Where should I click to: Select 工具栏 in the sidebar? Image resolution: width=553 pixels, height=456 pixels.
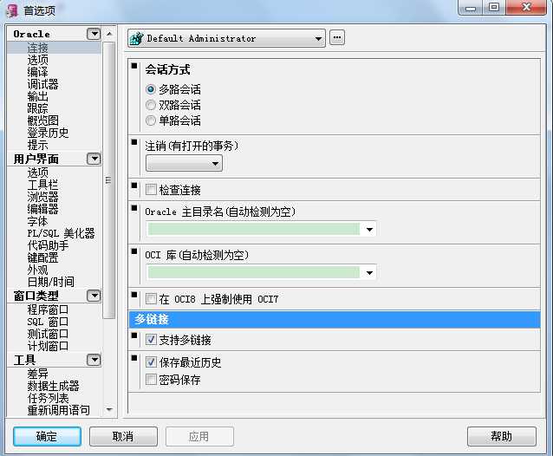point(42,185)
